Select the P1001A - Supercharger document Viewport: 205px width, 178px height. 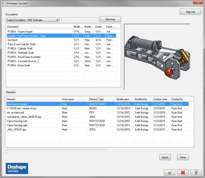[61, 32]
